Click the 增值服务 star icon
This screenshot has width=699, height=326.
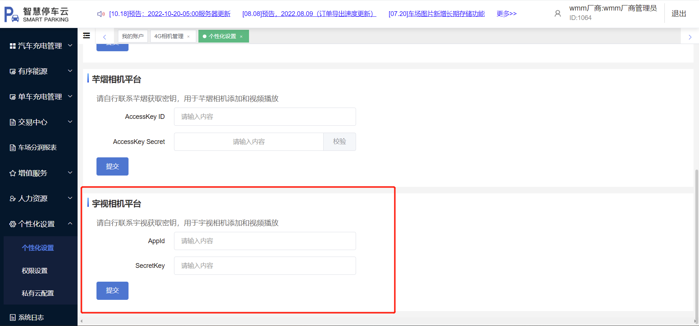click(13, 173)
